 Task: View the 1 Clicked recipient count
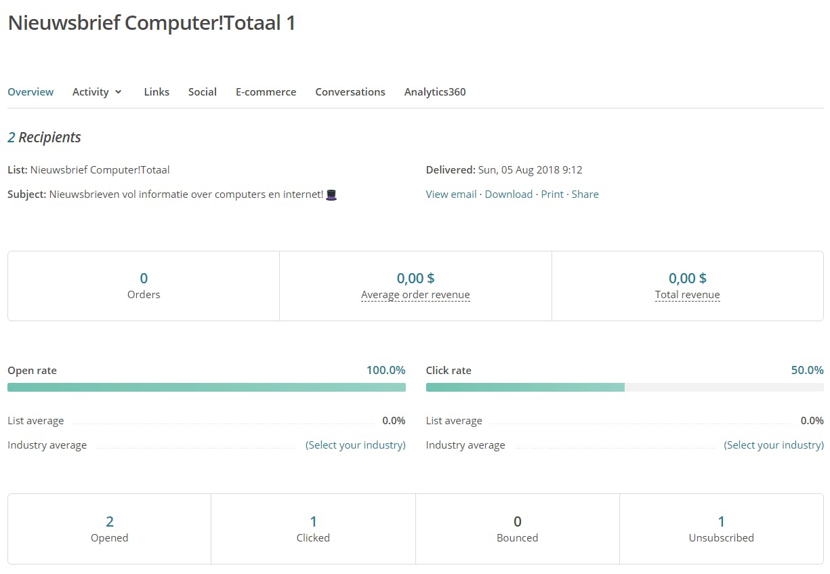coord(313,522)
